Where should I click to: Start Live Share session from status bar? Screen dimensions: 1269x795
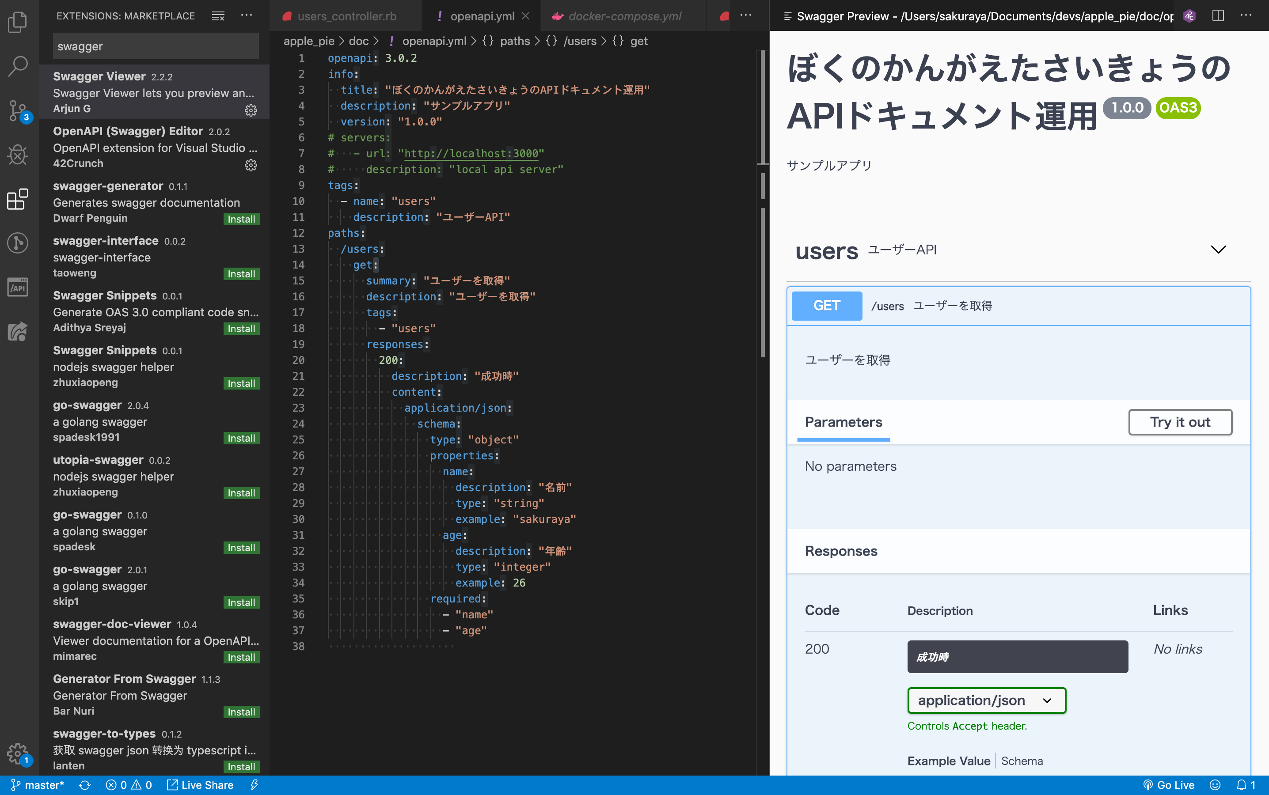pos(200,785)
